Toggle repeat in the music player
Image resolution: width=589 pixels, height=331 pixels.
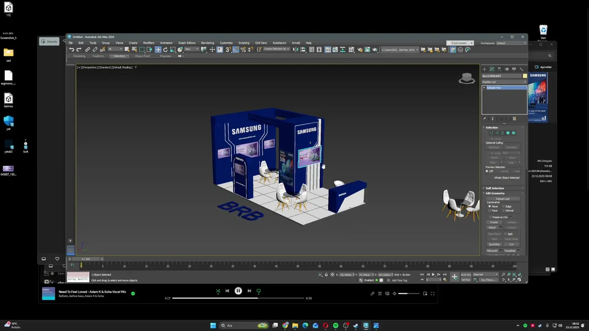259,291
